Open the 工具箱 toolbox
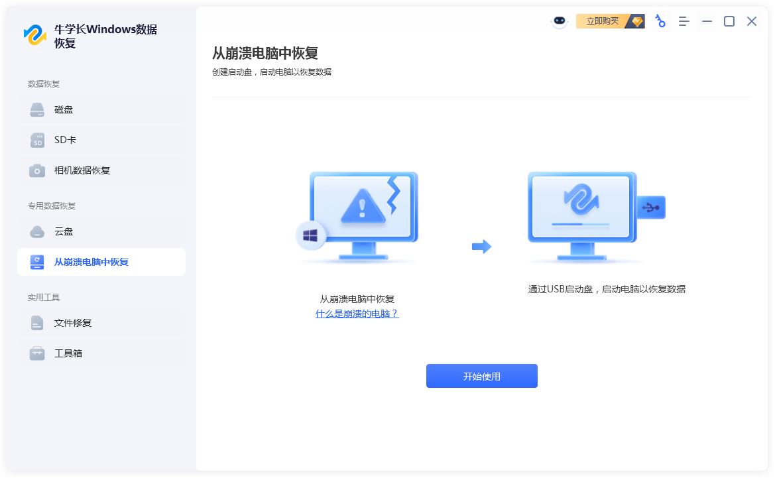Screen dimensions: 775x478 click(68, 353)
